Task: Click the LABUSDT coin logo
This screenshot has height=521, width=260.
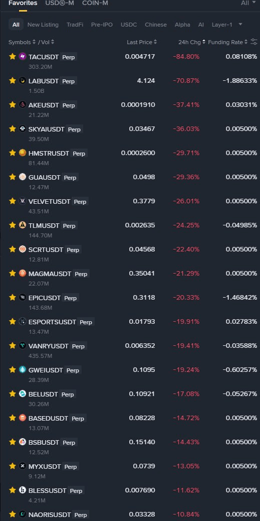Action: coord(22,80)
